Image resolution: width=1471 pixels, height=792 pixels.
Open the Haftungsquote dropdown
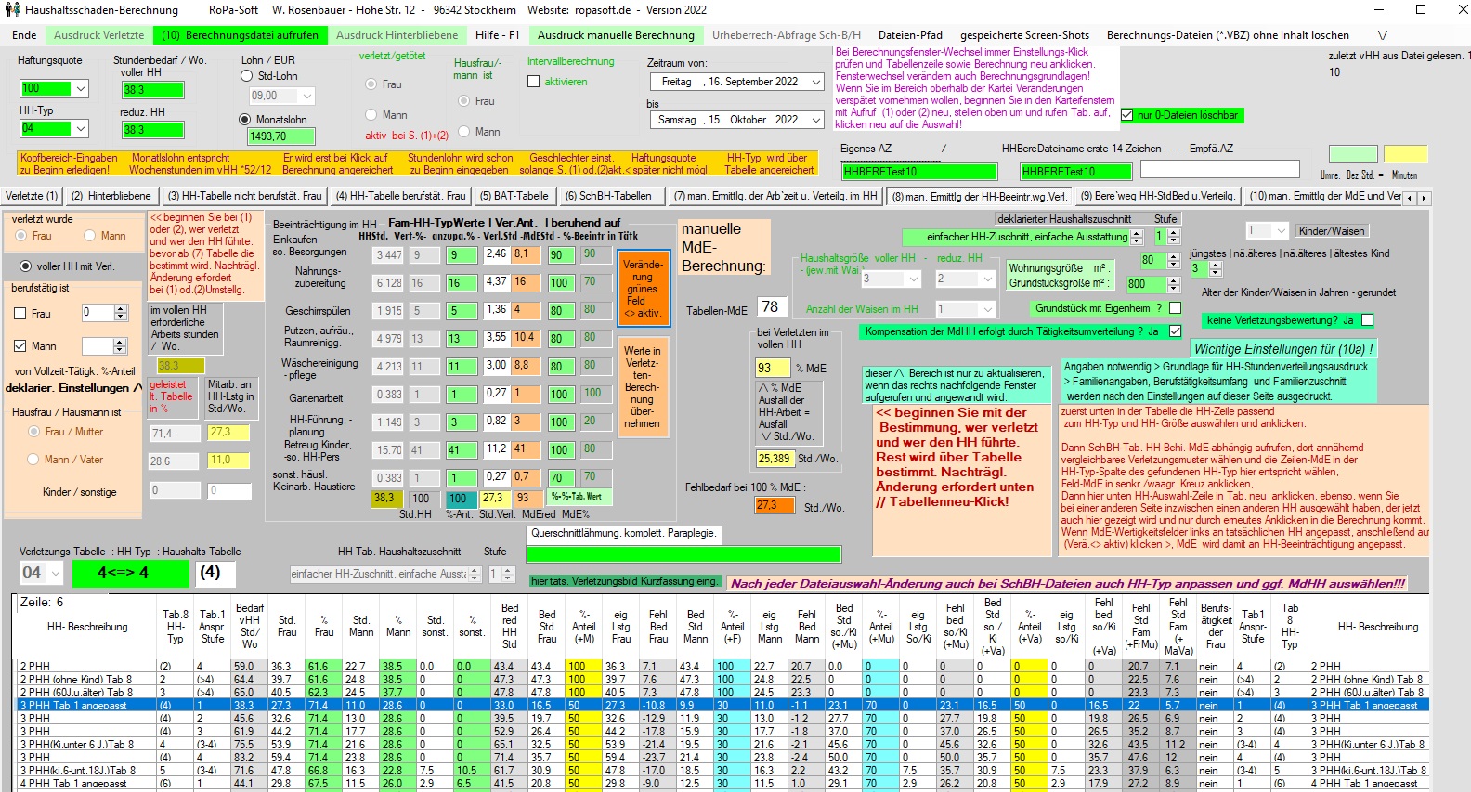[81, 89]
